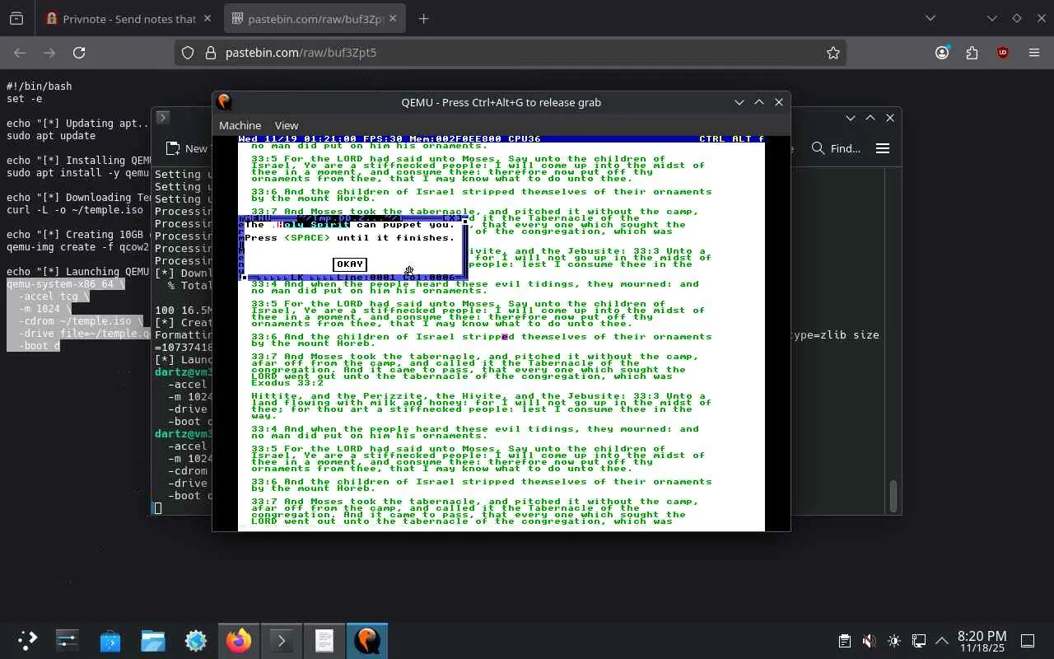Click the "#!/bin/bash" line in the pastebin page

pos(39,86)
